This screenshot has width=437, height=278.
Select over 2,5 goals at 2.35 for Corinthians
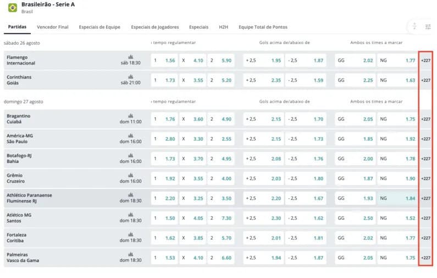(263, 80)
